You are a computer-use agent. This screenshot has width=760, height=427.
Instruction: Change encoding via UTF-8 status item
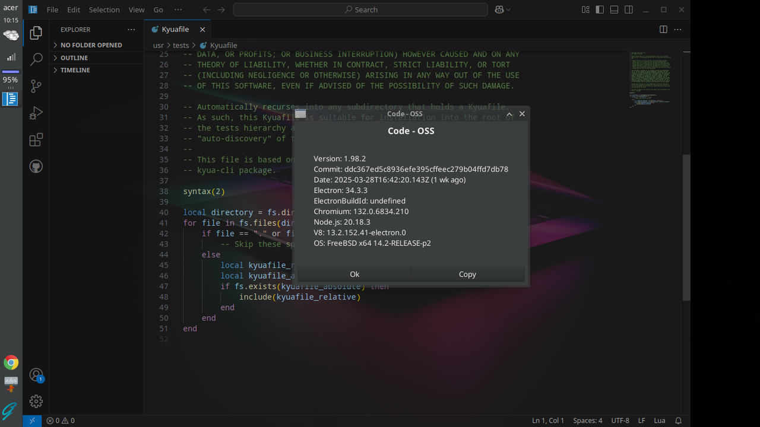tap(620, 420)
